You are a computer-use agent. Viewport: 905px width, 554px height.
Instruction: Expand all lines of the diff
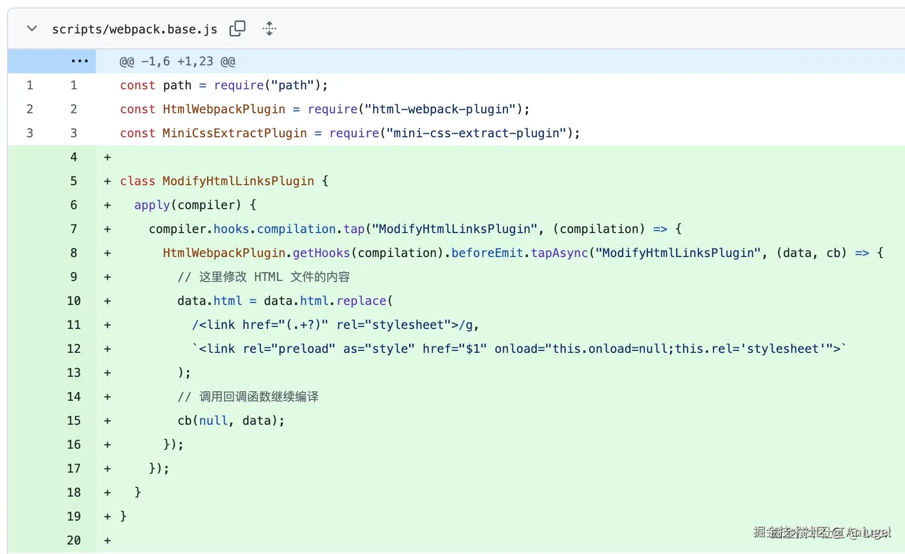point(269,28)
